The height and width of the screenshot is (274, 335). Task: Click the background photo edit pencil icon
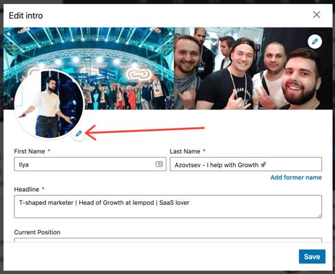[x=314, y=42]
